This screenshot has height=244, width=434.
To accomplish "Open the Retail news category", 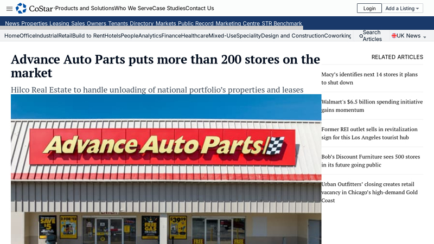I will tap(65, 36).
